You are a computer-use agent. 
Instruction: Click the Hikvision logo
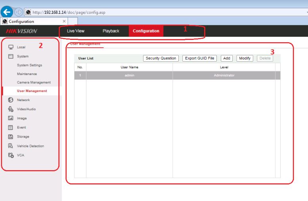click(21, 31)
